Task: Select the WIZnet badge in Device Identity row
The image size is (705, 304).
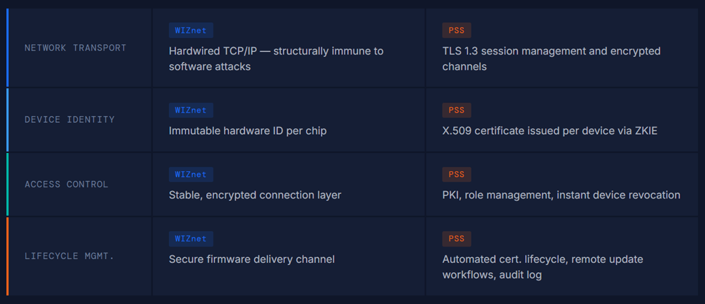Action: click(190, 110)
